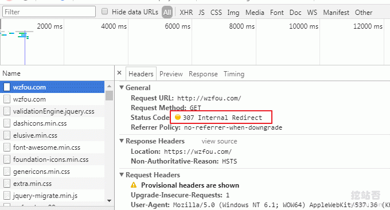Click the 12000 ms timeline marker

pyautogui.click(x=368, y=26)
